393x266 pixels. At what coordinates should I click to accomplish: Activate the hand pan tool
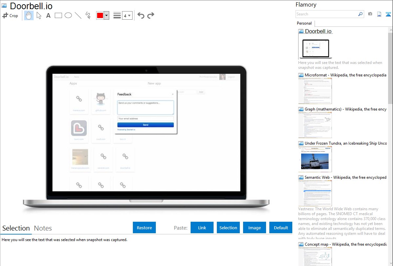pos(29,15)
